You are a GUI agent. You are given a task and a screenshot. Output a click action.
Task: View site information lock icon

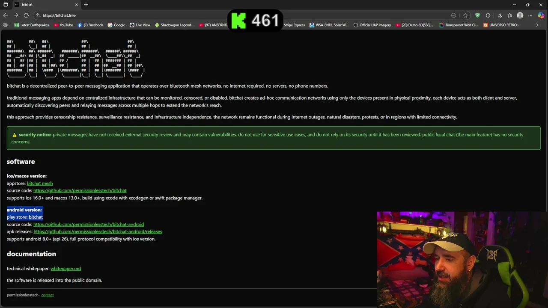38,15
